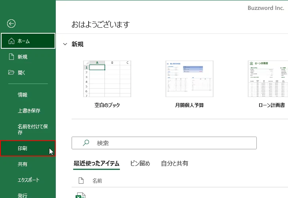Click the 開く label in sidebar
This screenshot has width=288, height=198.
21,72
